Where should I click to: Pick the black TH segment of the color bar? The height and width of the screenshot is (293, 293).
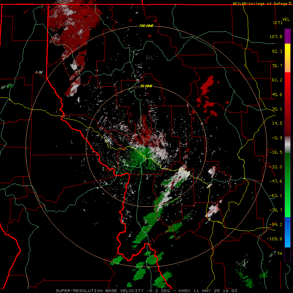coord(287,254)
